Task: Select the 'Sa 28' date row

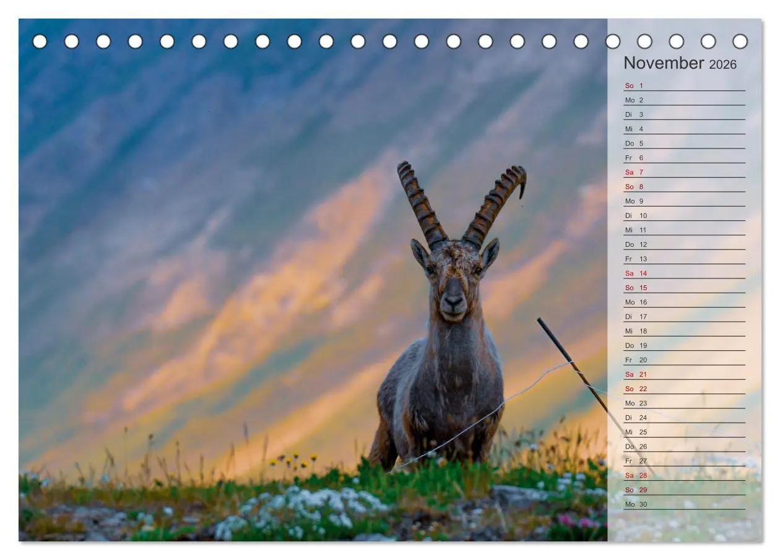Action: coord(684,475)
